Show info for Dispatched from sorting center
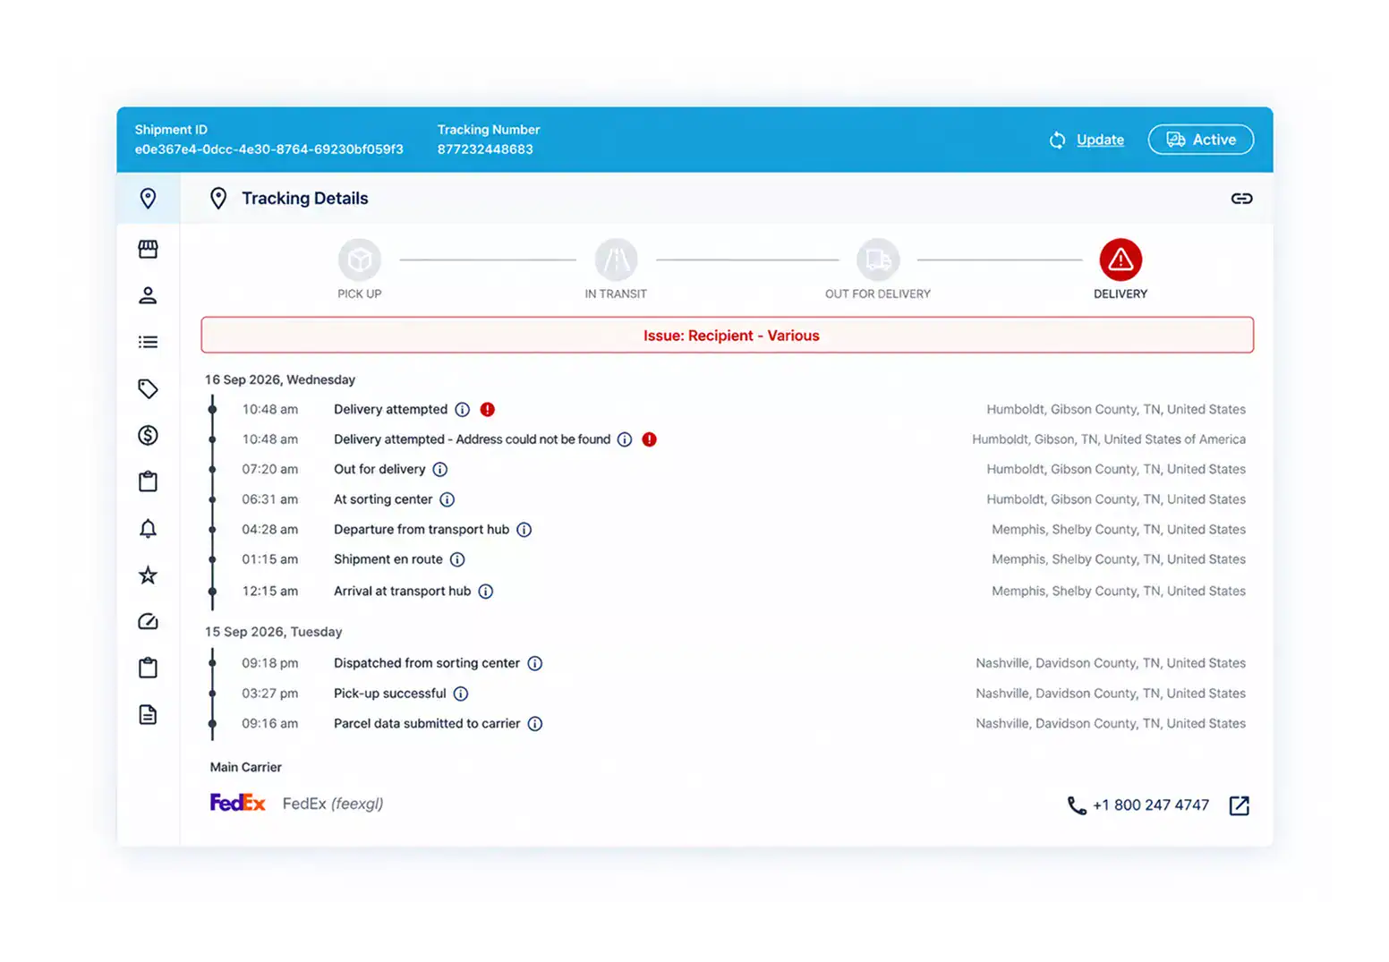Viewport: 1389px width, 962px height. [535, 664]
